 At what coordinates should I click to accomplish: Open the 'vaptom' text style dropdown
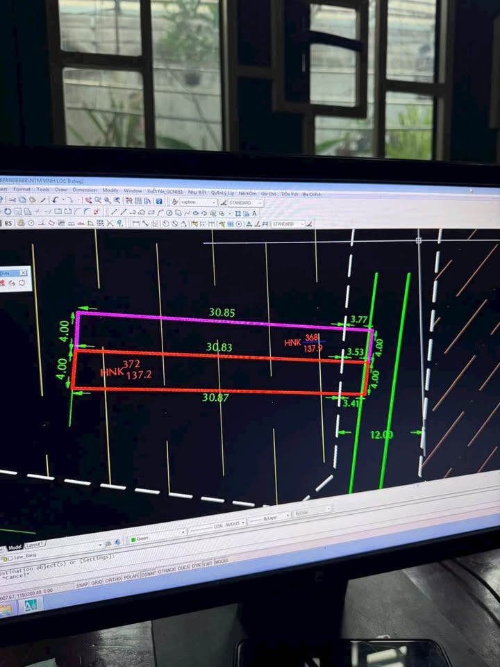coord(198,202)
